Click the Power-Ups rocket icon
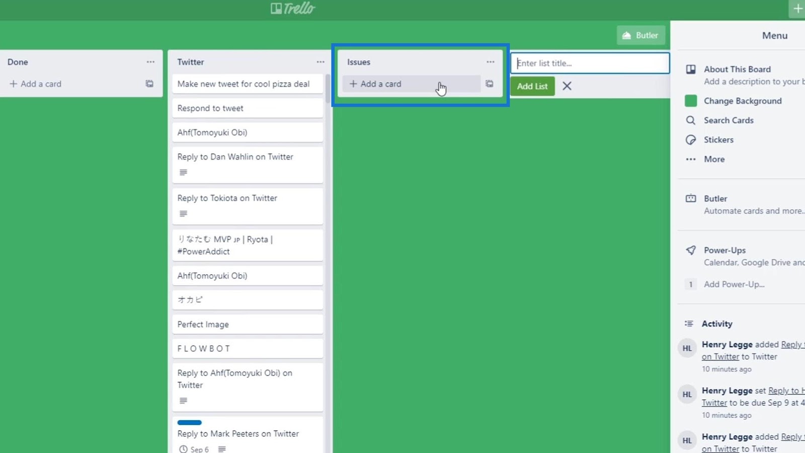This screenshot has width=805, height=453. [x=691, y=250]
